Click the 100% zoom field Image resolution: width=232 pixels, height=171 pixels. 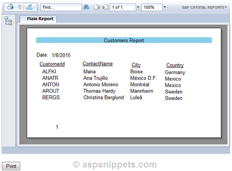click(152, 7)
